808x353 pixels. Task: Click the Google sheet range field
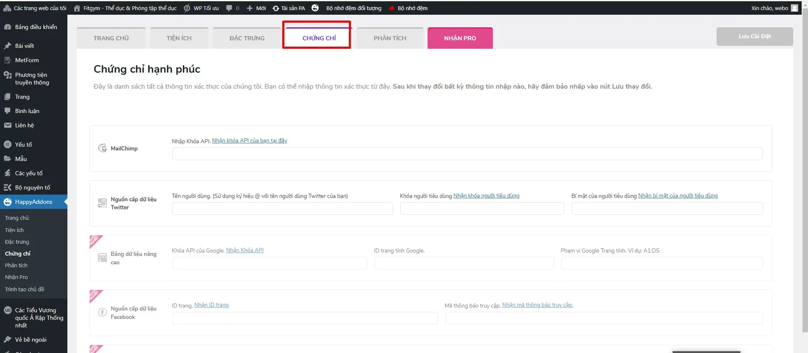[662, 263]
